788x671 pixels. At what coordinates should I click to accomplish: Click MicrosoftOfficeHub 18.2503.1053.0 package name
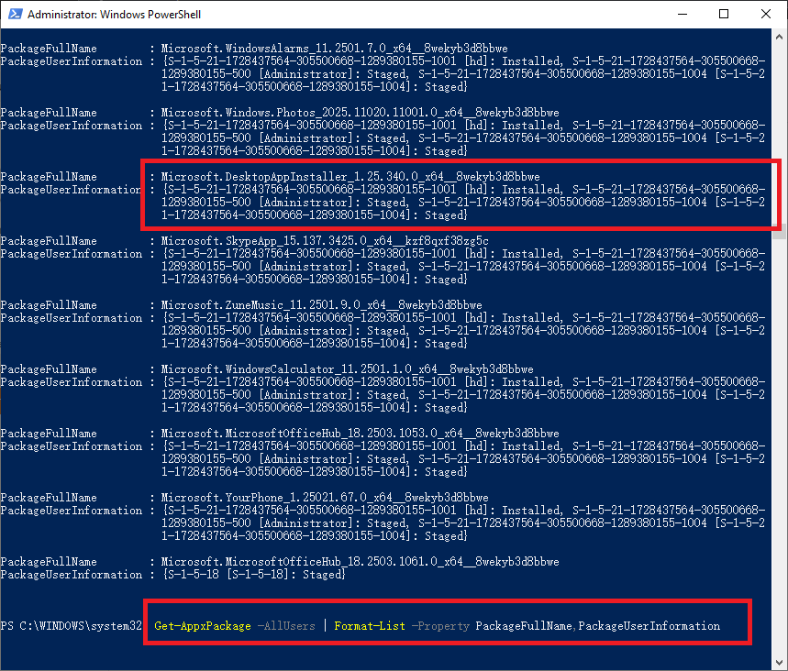tap(360, 434)
